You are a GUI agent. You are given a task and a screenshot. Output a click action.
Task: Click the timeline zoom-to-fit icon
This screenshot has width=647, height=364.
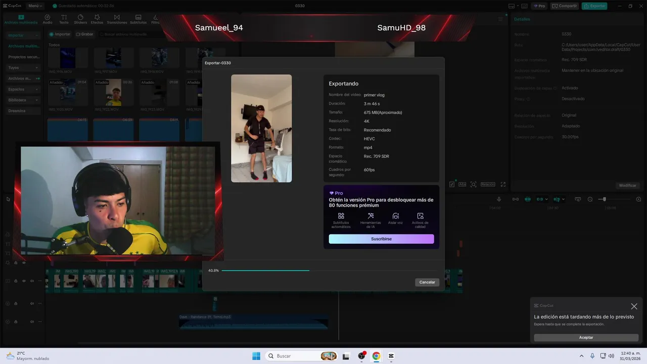[x=578, y=199]
